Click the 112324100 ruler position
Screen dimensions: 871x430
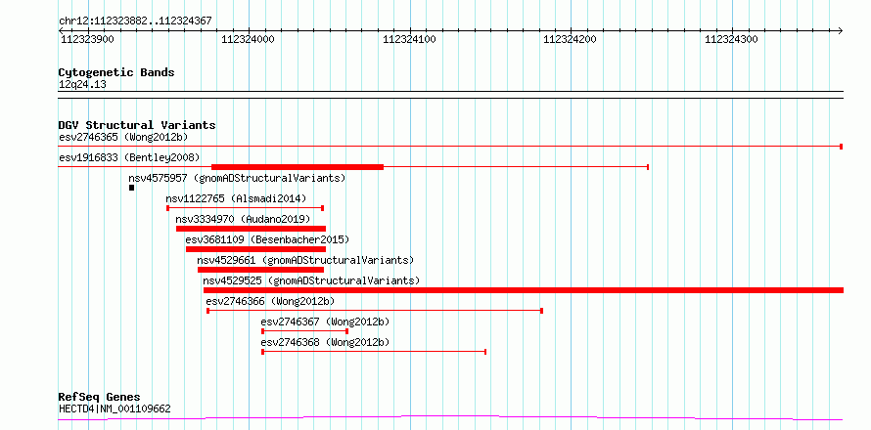click(409, 39)
